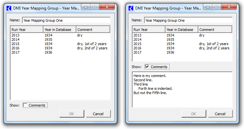The image size is (244, 129).
Task: Select run year 2016 row in right window
Action: (182, 48)
